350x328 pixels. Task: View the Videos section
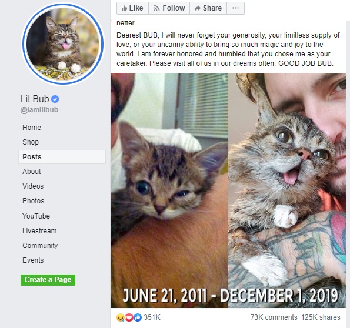tap(33, 186)
